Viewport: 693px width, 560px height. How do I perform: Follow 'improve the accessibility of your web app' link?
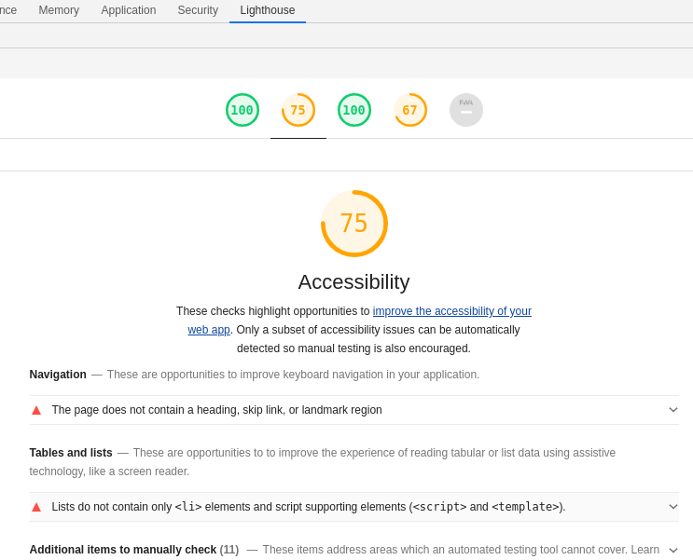451,311
